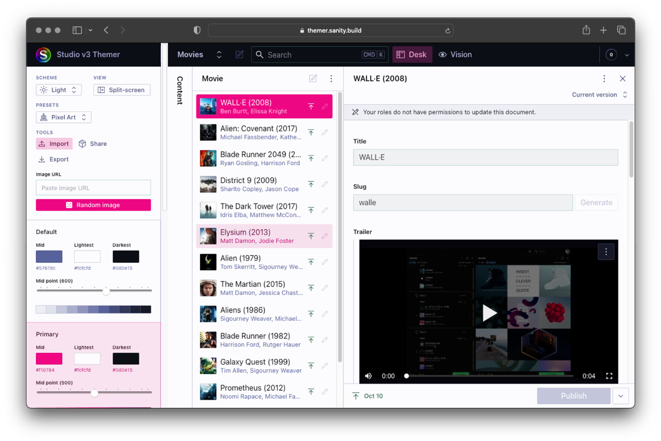The height and width of the screenshot is (441, 661).
Task: Show browser tab overview
Action: [621, 30]
